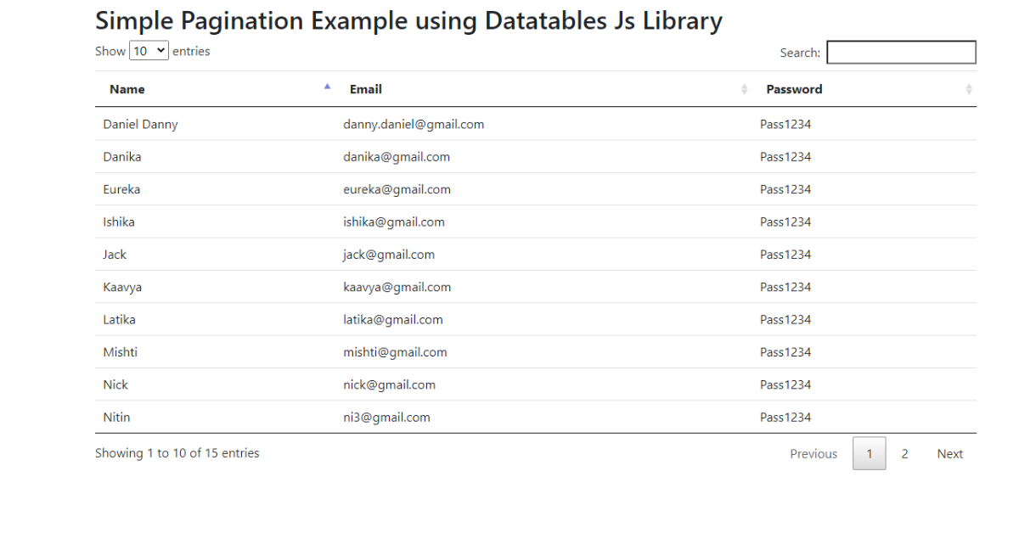Click the Name column sort arrow icon
This screenshot has width=1019, height=533.
328,87
